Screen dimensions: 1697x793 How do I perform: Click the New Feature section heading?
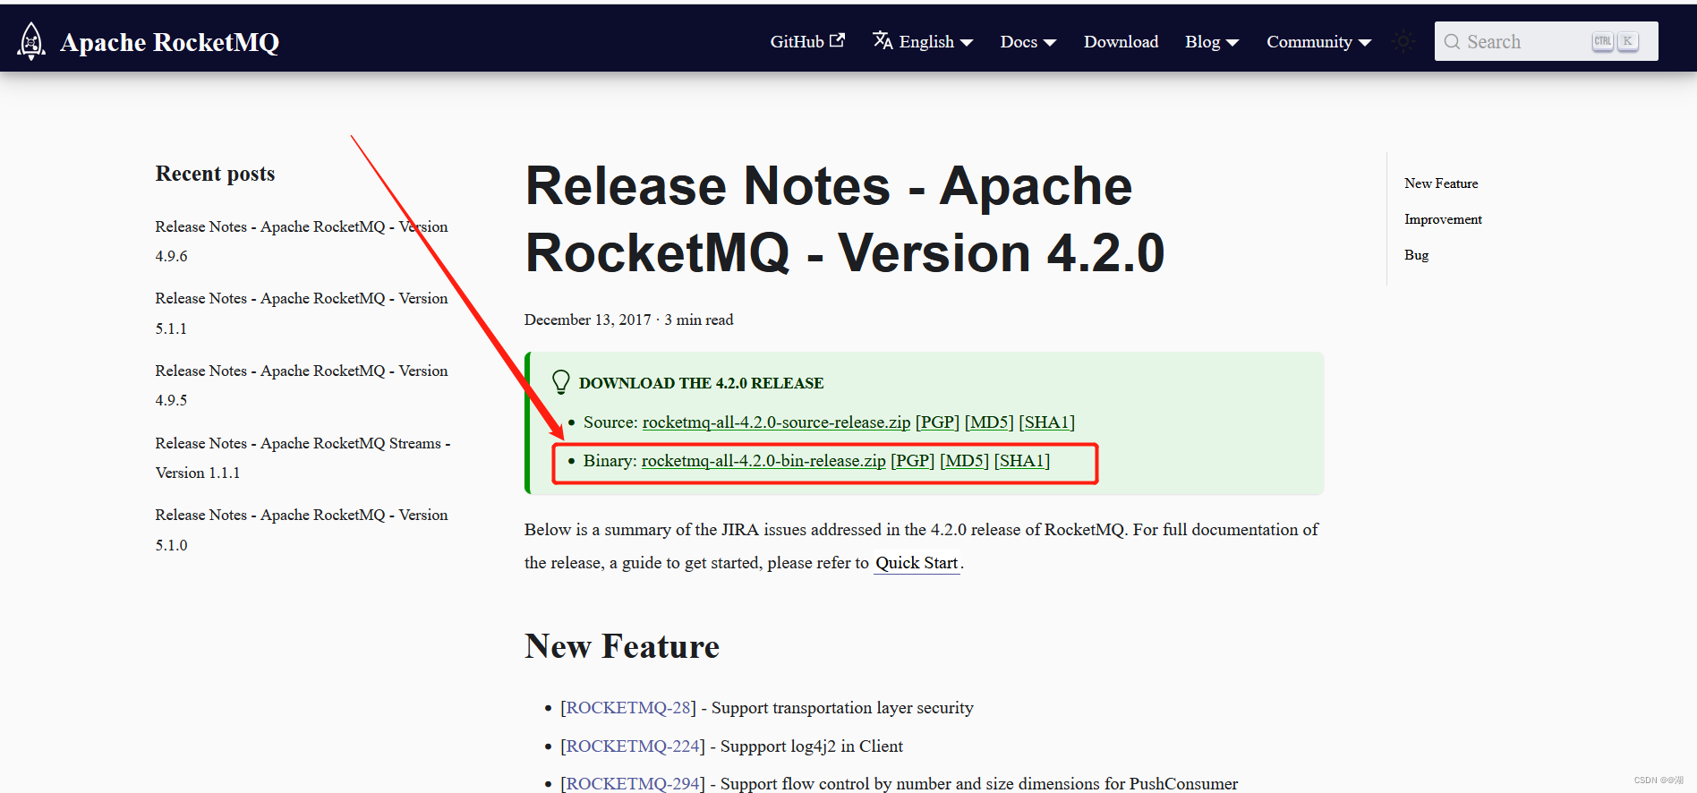(622, 646)
